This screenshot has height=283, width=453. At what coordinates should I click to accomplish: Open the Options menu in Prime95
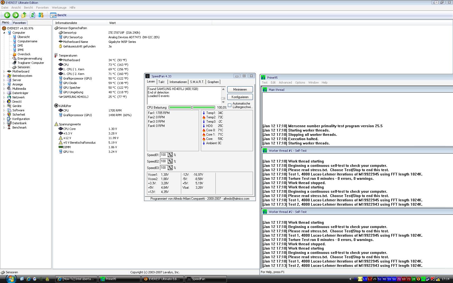click(x=300, y=82)
